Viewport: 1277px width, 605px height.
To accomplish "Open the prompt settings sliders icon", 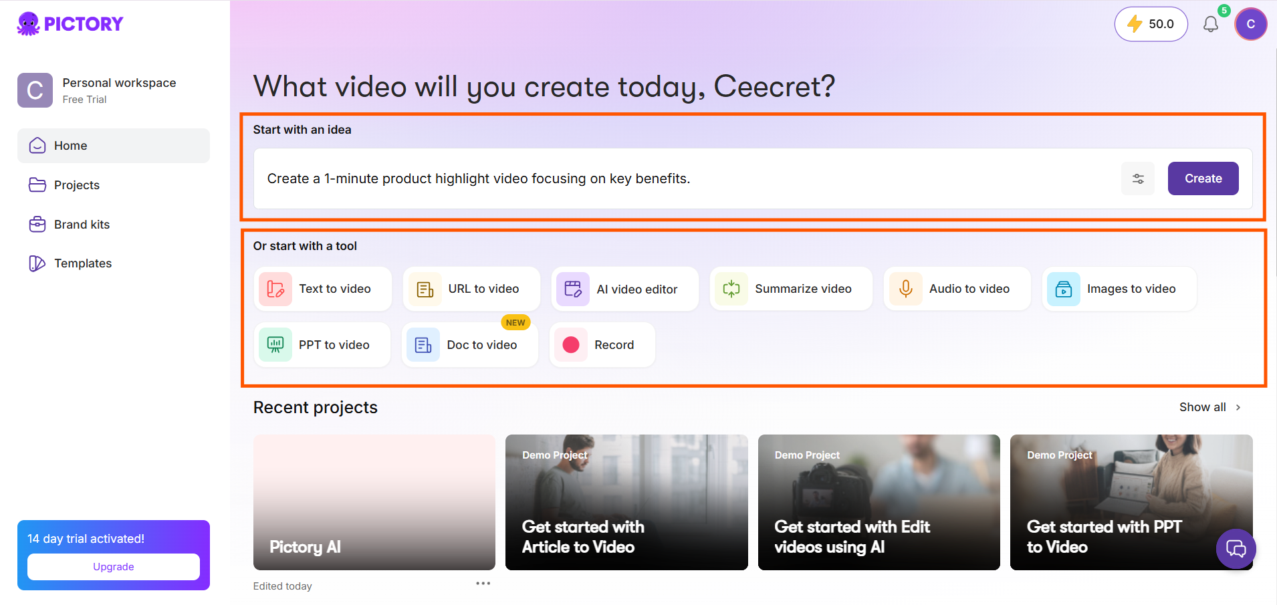I will (1138, 178).
